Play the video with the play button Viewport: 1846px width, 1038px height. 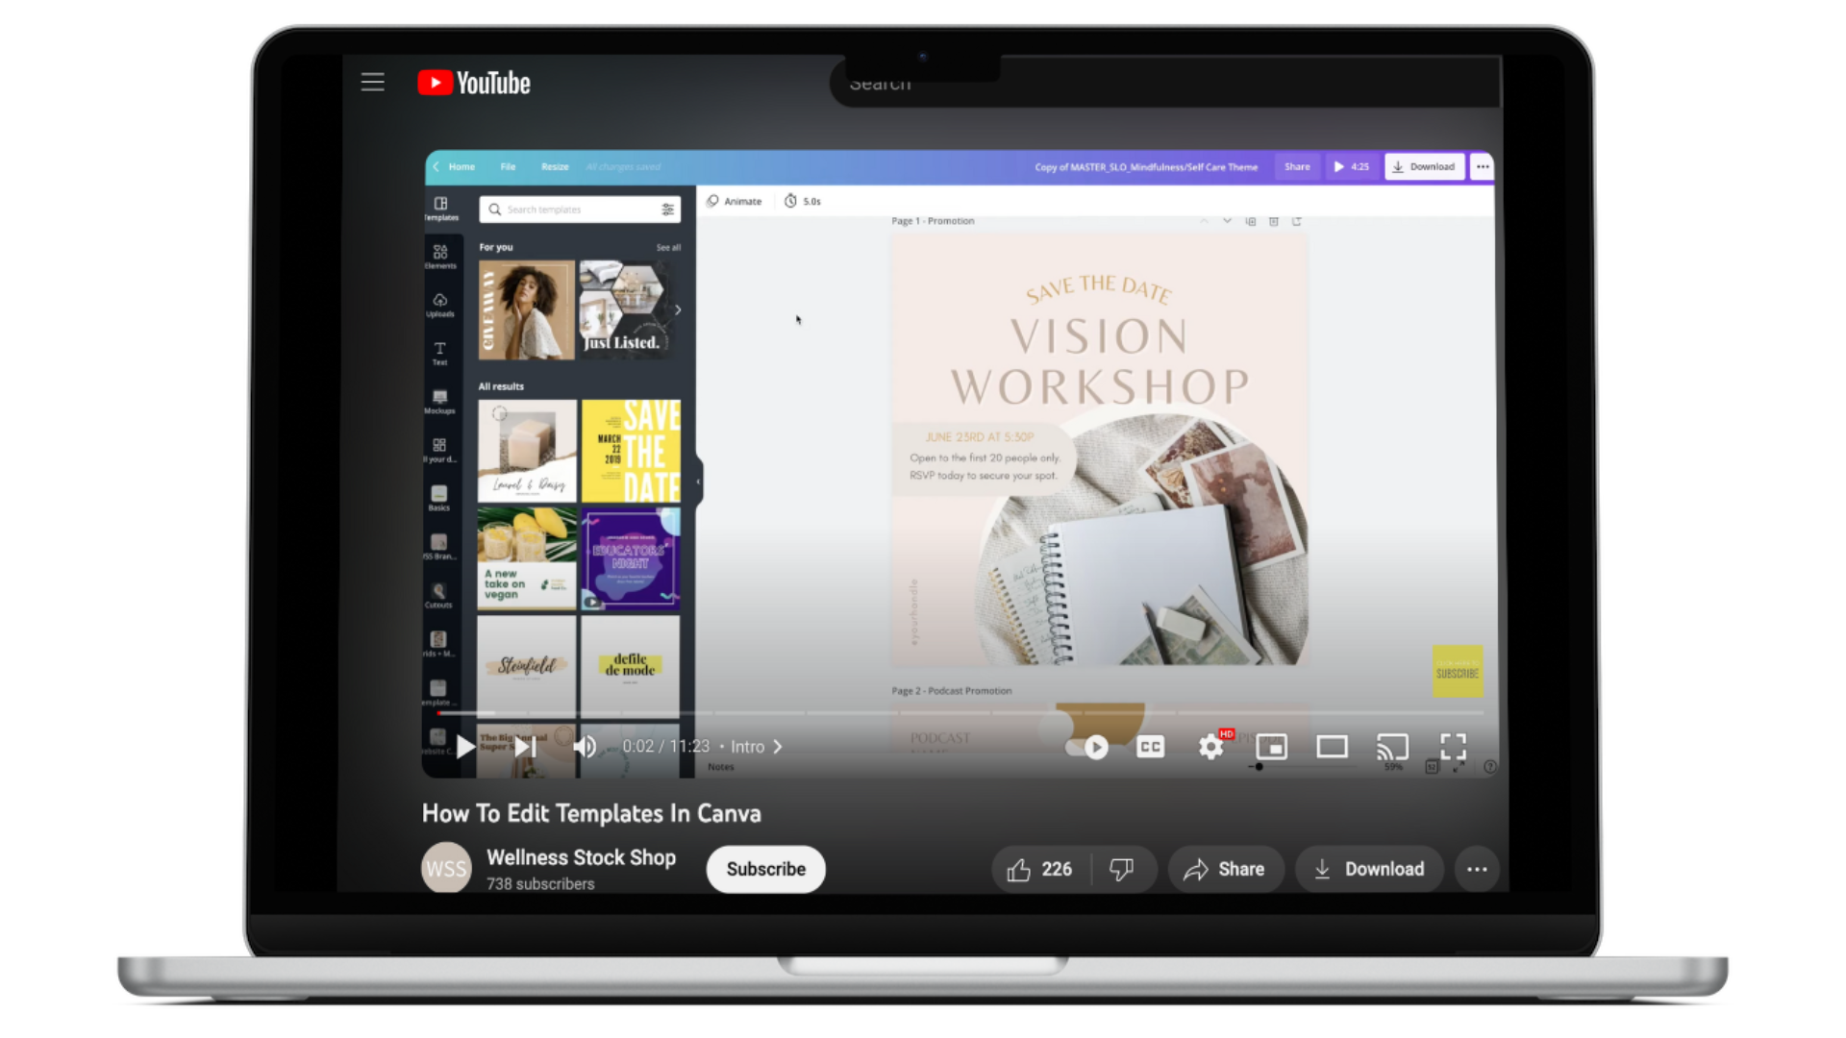(x=464, y=747)
